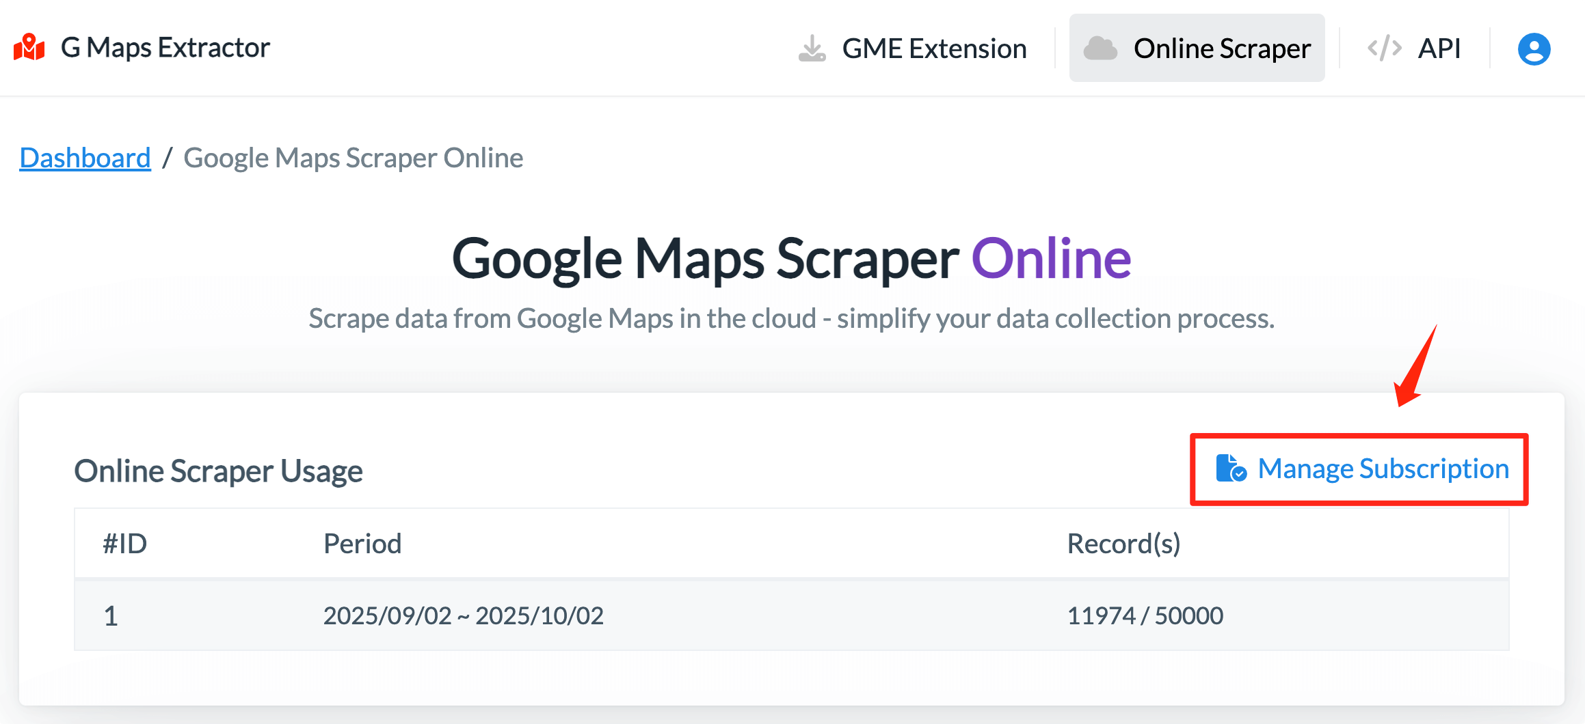The image size is (1585, 724).
Task: Click the Google Maps Scraper Online breadcrumb text
Action: tap(354, 158)
